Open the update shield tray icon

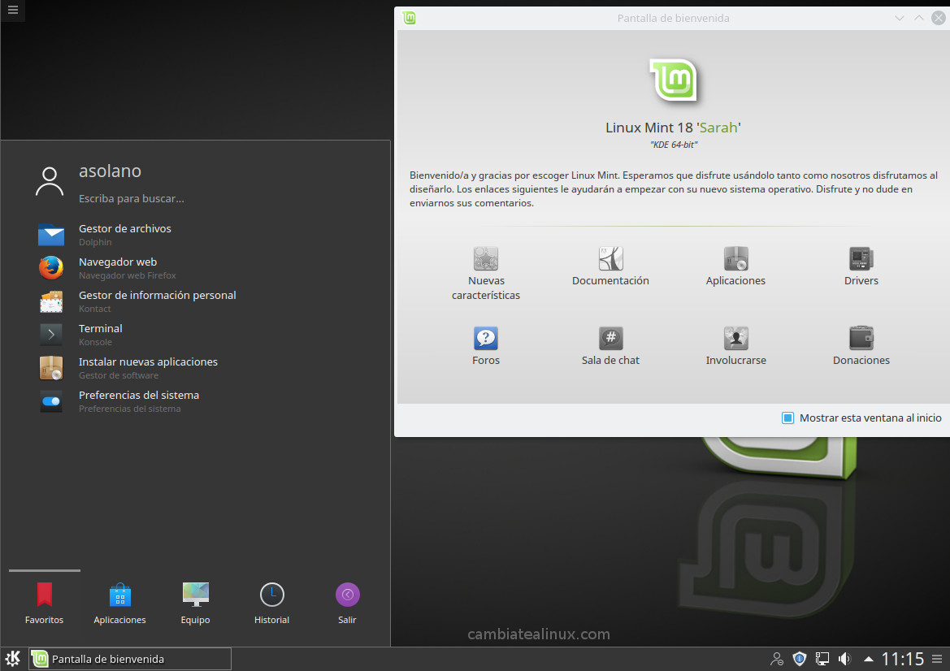click(800, 658)
